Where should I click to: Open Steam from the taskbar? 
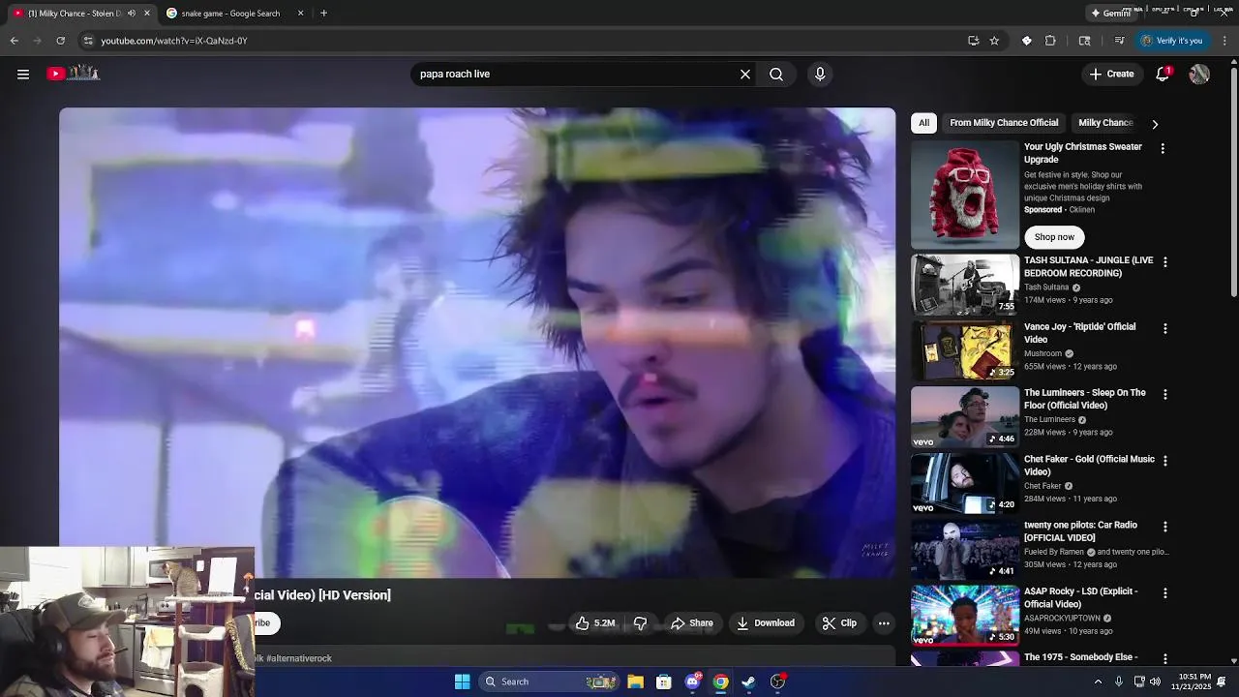(x=748, y=682)
